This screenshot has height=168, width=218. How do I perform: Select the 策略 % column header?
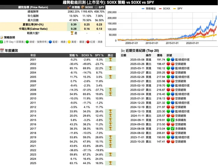[x=74, y=55]
